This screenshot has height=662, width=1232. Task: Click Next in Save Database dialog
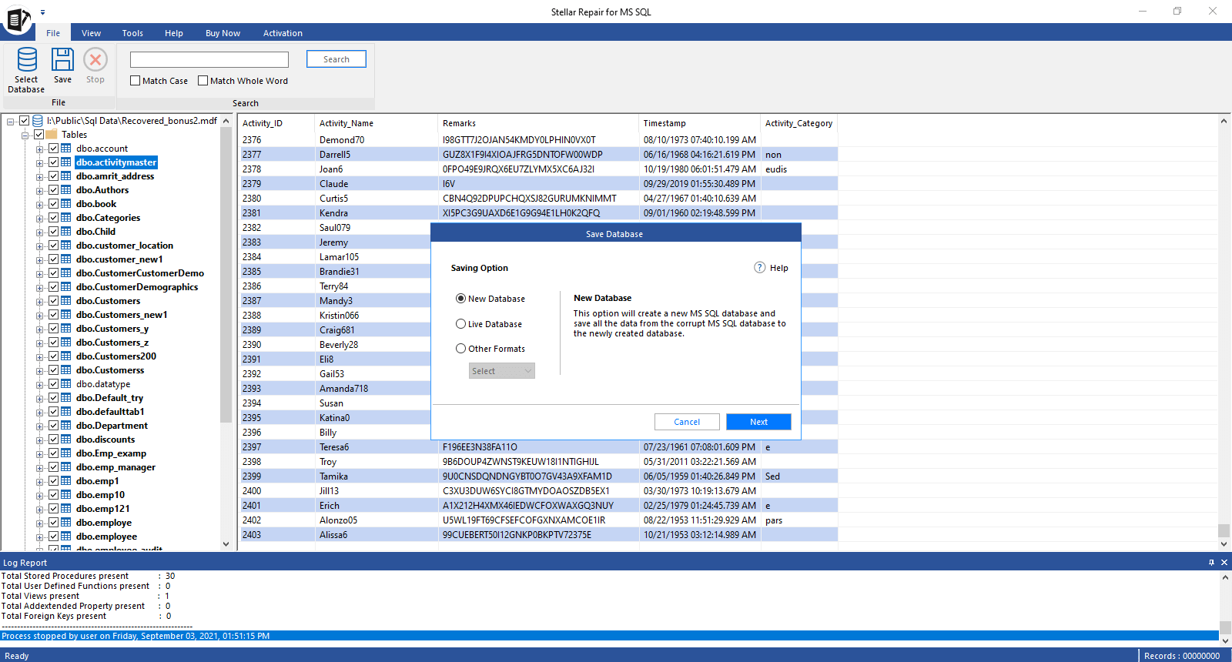click(758, 422)
